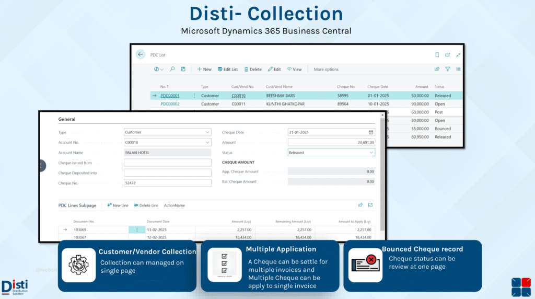Click New in the PDC List toolbar
Viewport: 535px width, 299px height.
[x=204, y=69]
